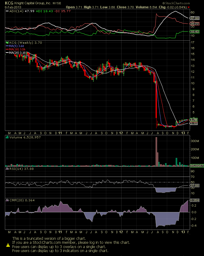The image size is (204, 256).
Task: Click the area icon next to RSI(14)
Action: pos(7,169)
